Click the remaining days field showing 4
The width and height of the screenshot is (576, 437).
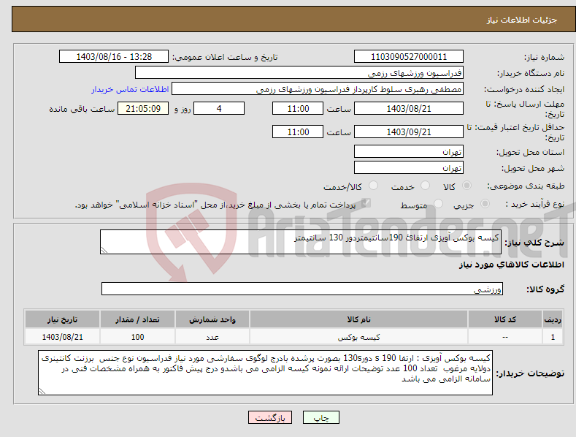tap(219, 108)
